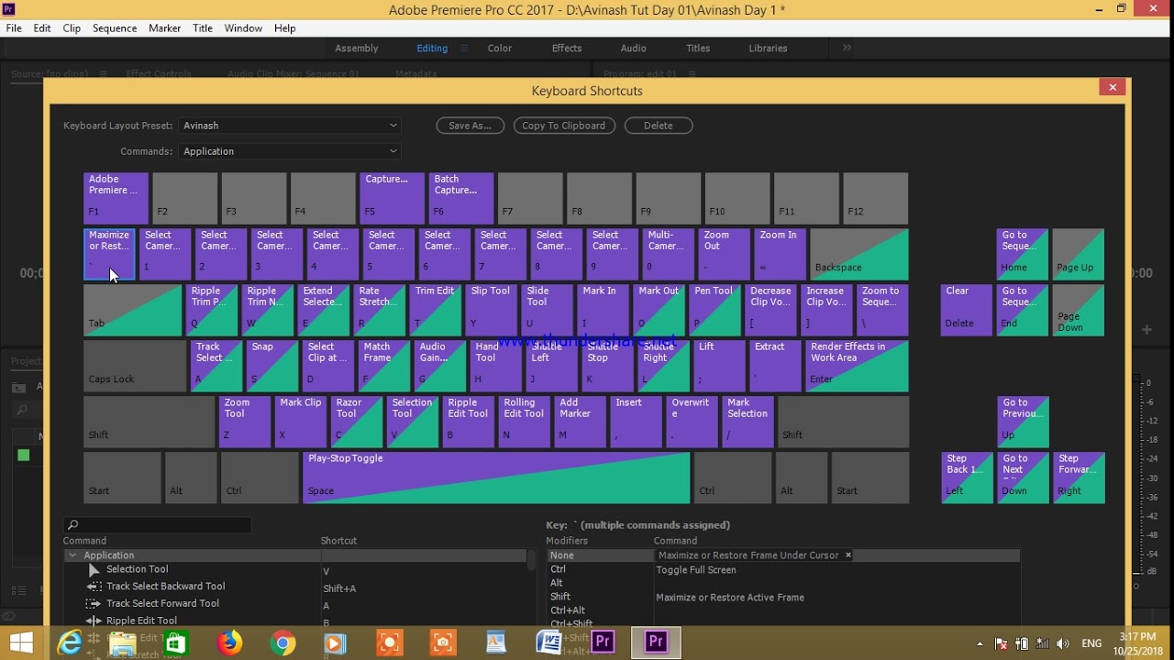This screenshot has height=660, width=1174.
Task: Select the Render Effects Enter key
Action: tap(857, 366)
